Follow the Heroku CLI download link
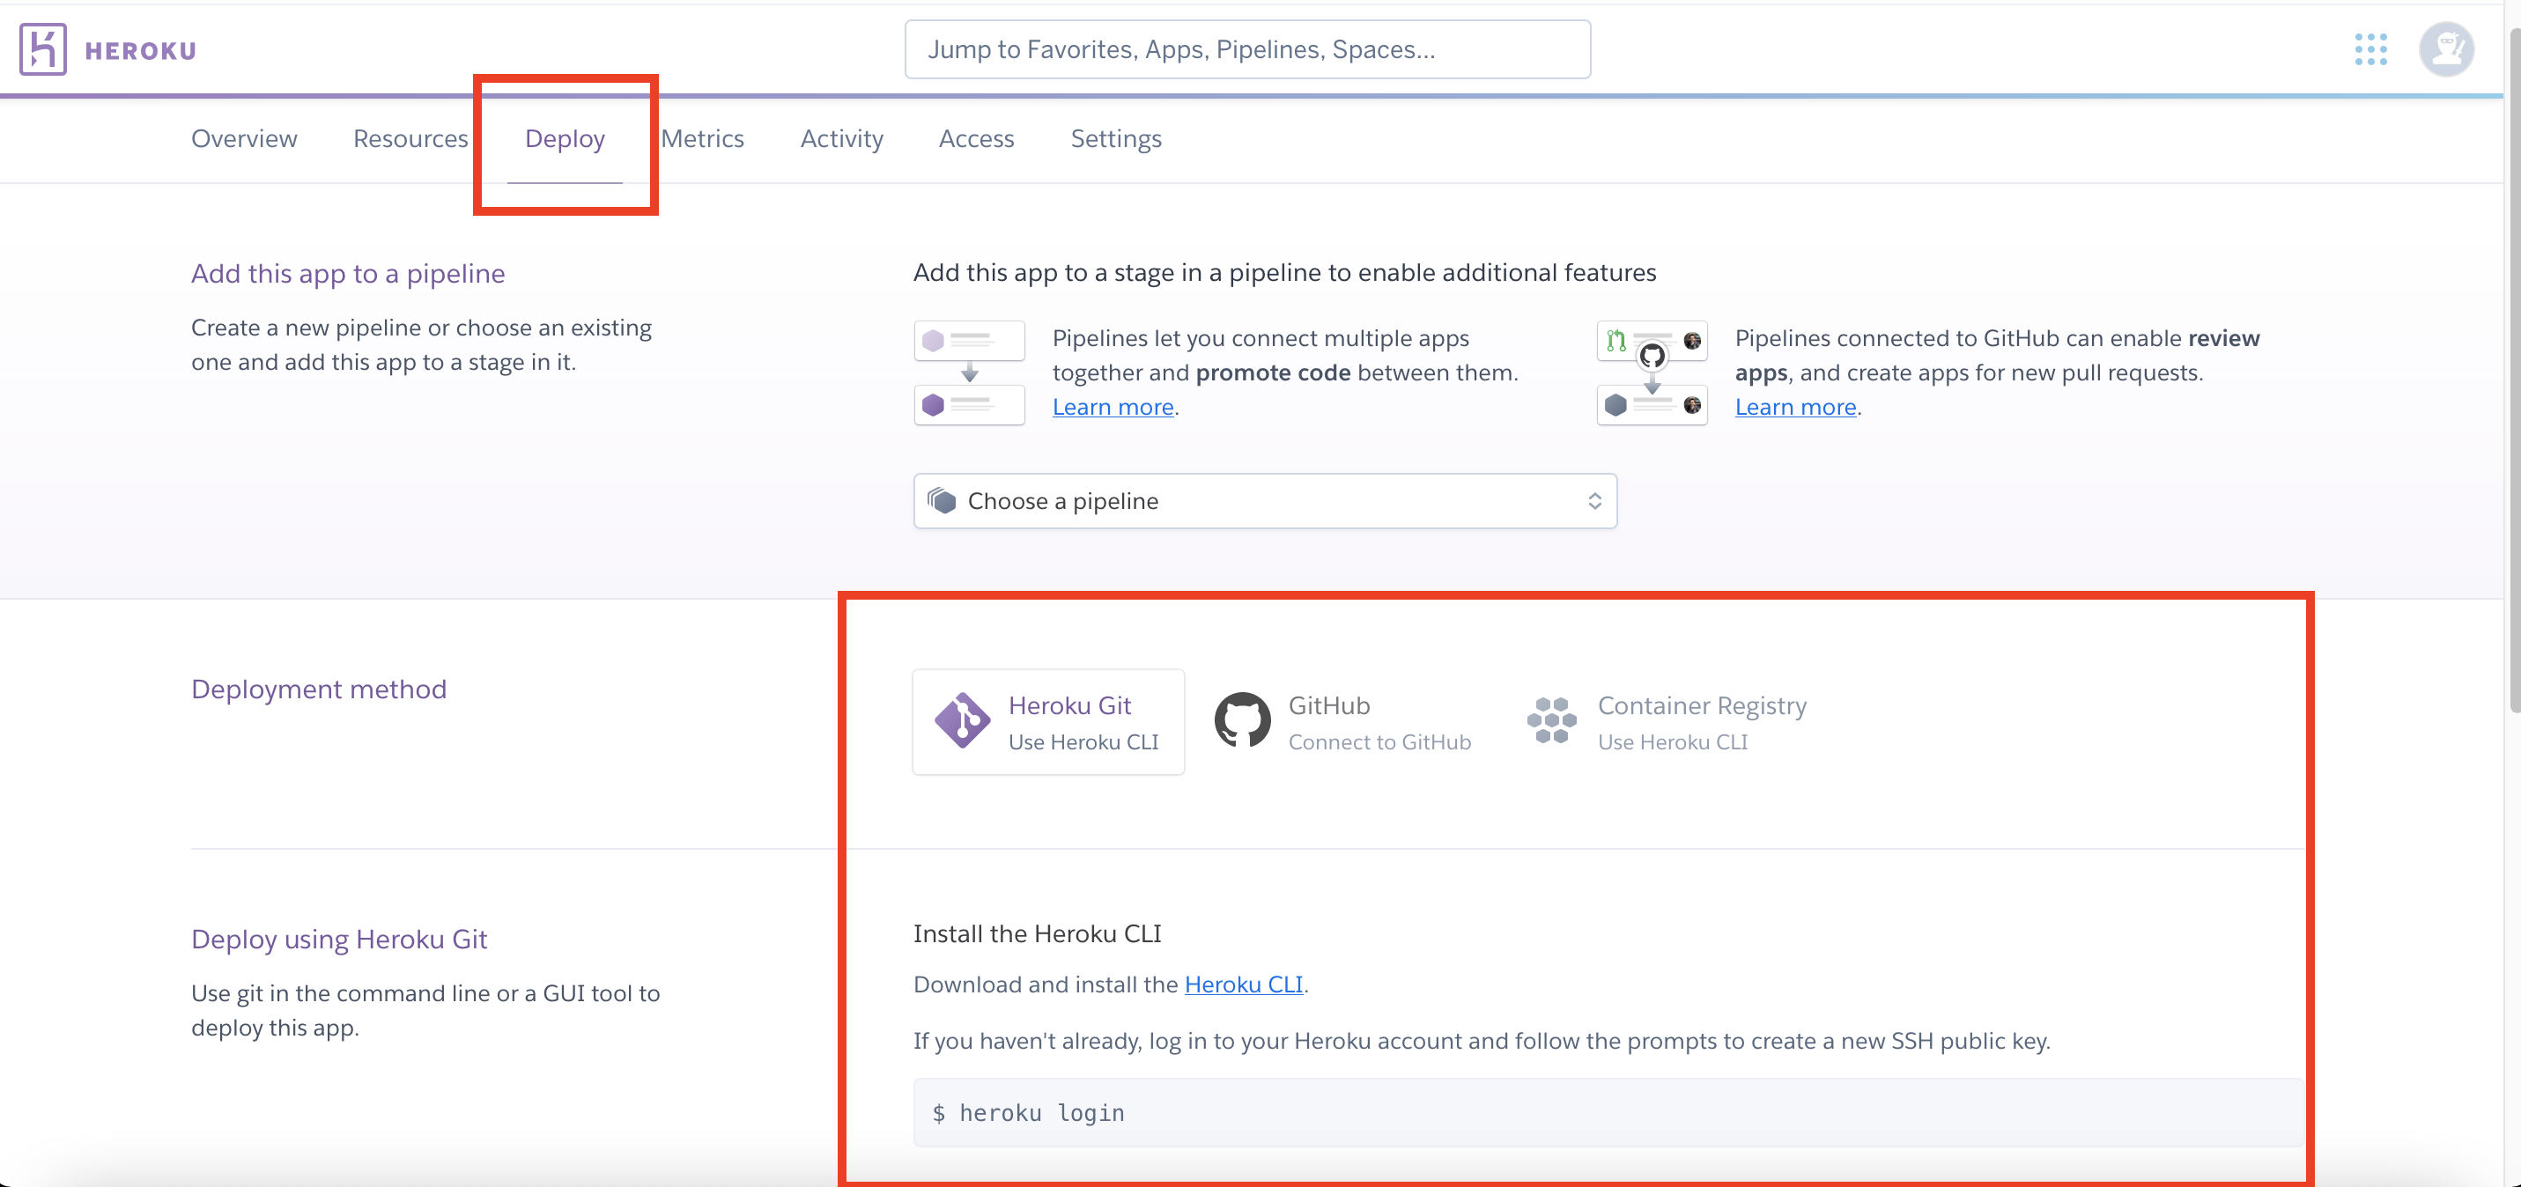 [x=1243, y=984]
